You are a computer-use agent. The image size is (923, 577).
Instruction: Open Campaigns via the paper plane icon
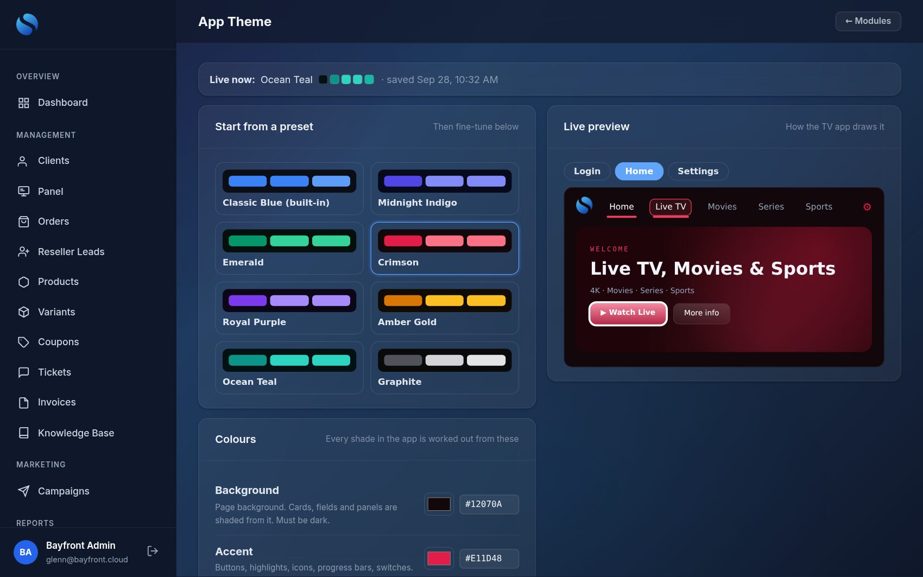23,491
